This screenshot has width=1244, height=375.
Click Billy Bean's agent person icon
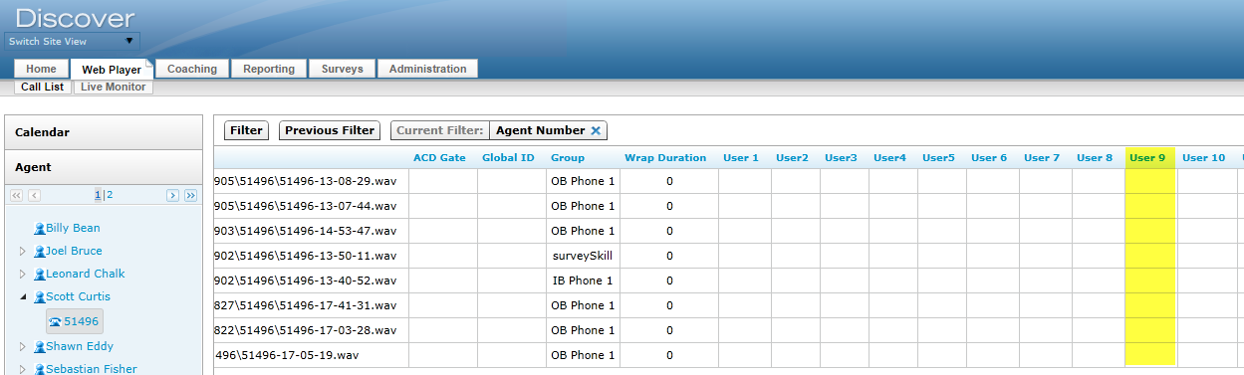39,229
